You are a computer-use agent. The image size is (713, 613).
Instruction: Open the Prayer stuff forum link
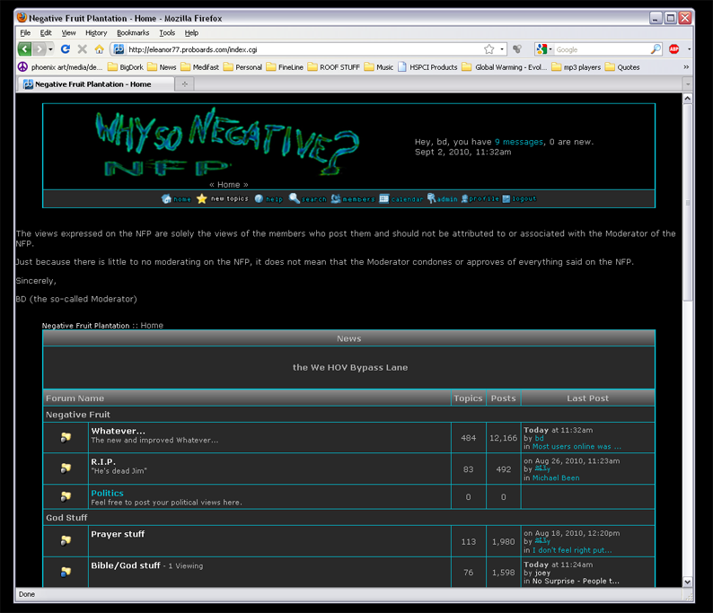[x=118, y=534]
